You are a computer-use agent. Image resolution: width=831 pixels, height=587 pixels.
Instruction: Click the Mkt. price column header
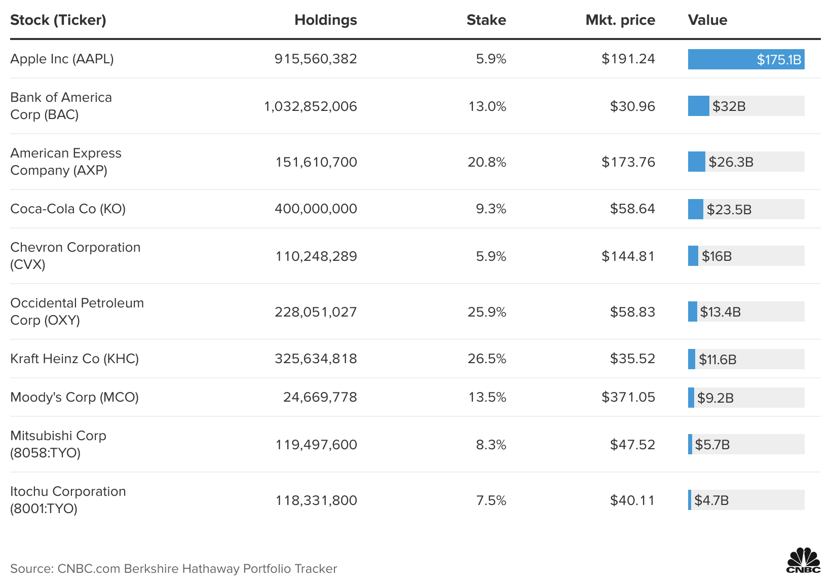point(620,20)
